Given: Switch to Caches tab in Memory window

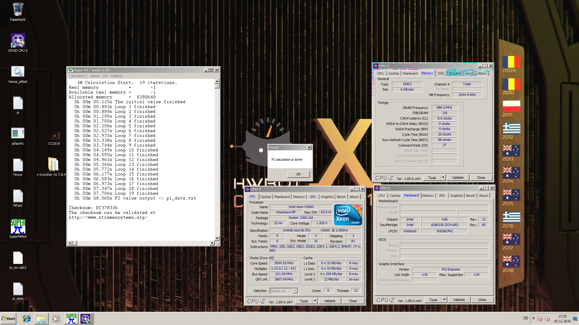Looking at the screenshot, I should coord(394,73).
